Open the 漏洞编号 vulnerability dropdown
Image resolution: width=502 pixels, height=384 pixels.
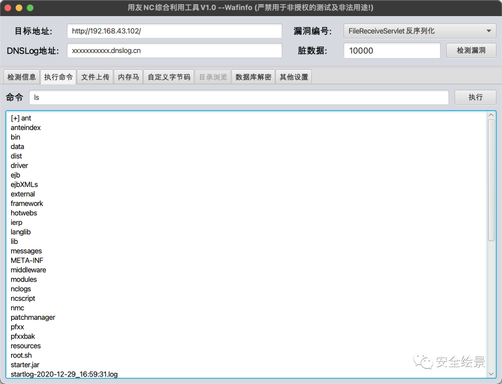tap(420, 31)
